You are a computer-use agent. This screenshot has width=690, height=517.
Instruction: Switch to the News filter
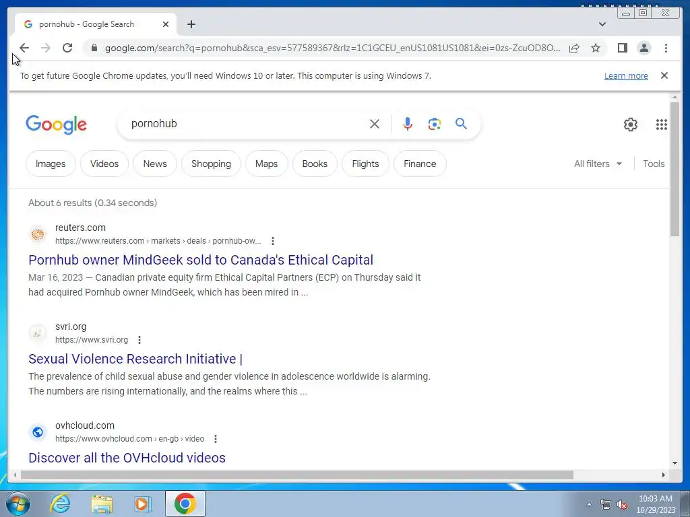tap(155, 164)
